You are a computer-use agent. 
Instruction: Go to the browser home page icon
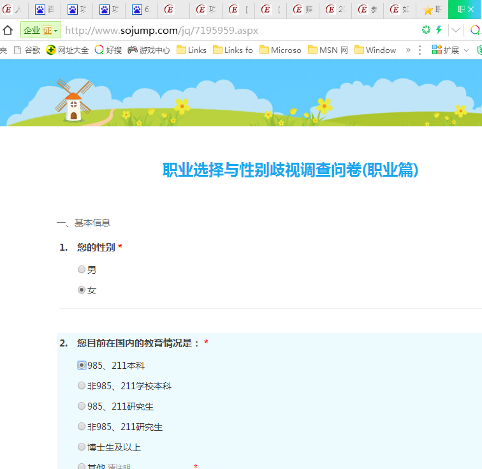(x=8, y=30)
